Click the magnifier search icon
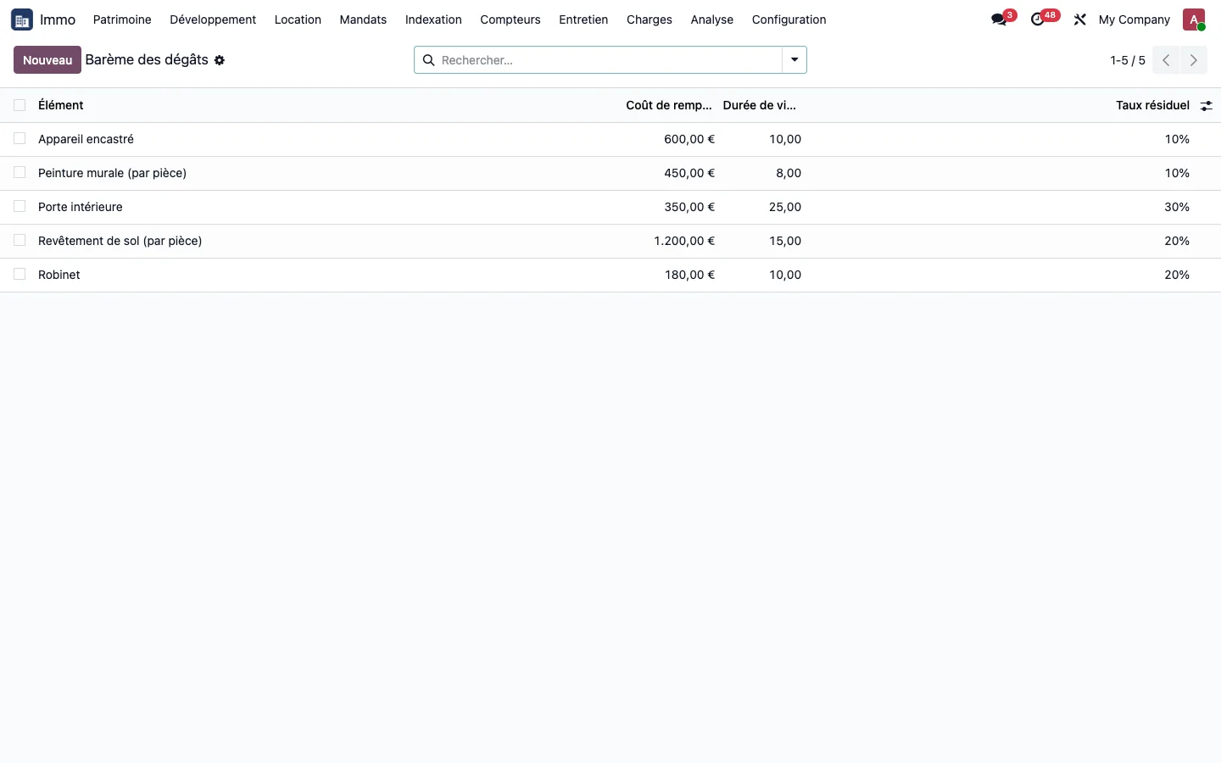The image size is (1221, 763). tap(428, 60)
